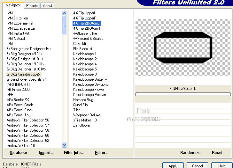The height and width of the screenshot is (168, 233).
Task: Choose 4 QFlip ZBottomR filter
Action: (x=87, y=28)
